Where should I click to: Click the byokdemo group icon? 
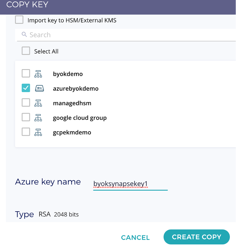[38, 74]
